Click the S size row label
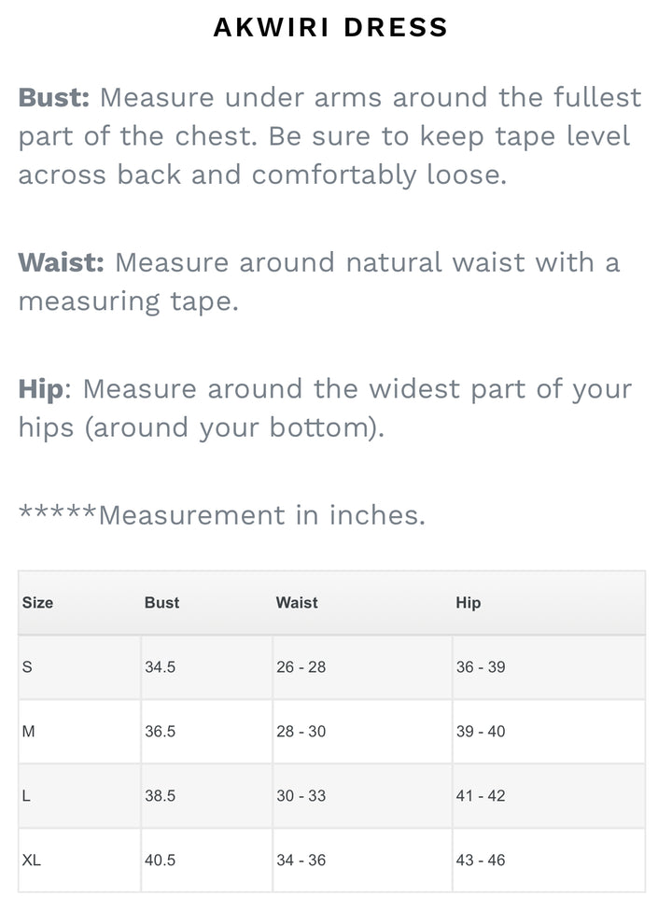Image resolution: width=672 pixels, height=924 pixels. tap(27, 667)
